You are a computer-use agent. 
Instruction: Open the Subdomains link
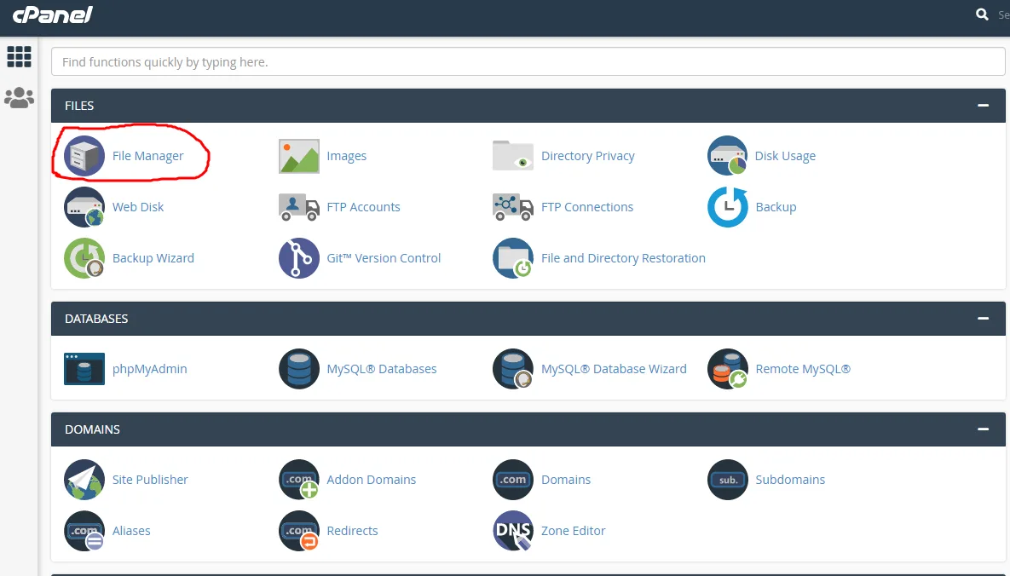[790, 480]
